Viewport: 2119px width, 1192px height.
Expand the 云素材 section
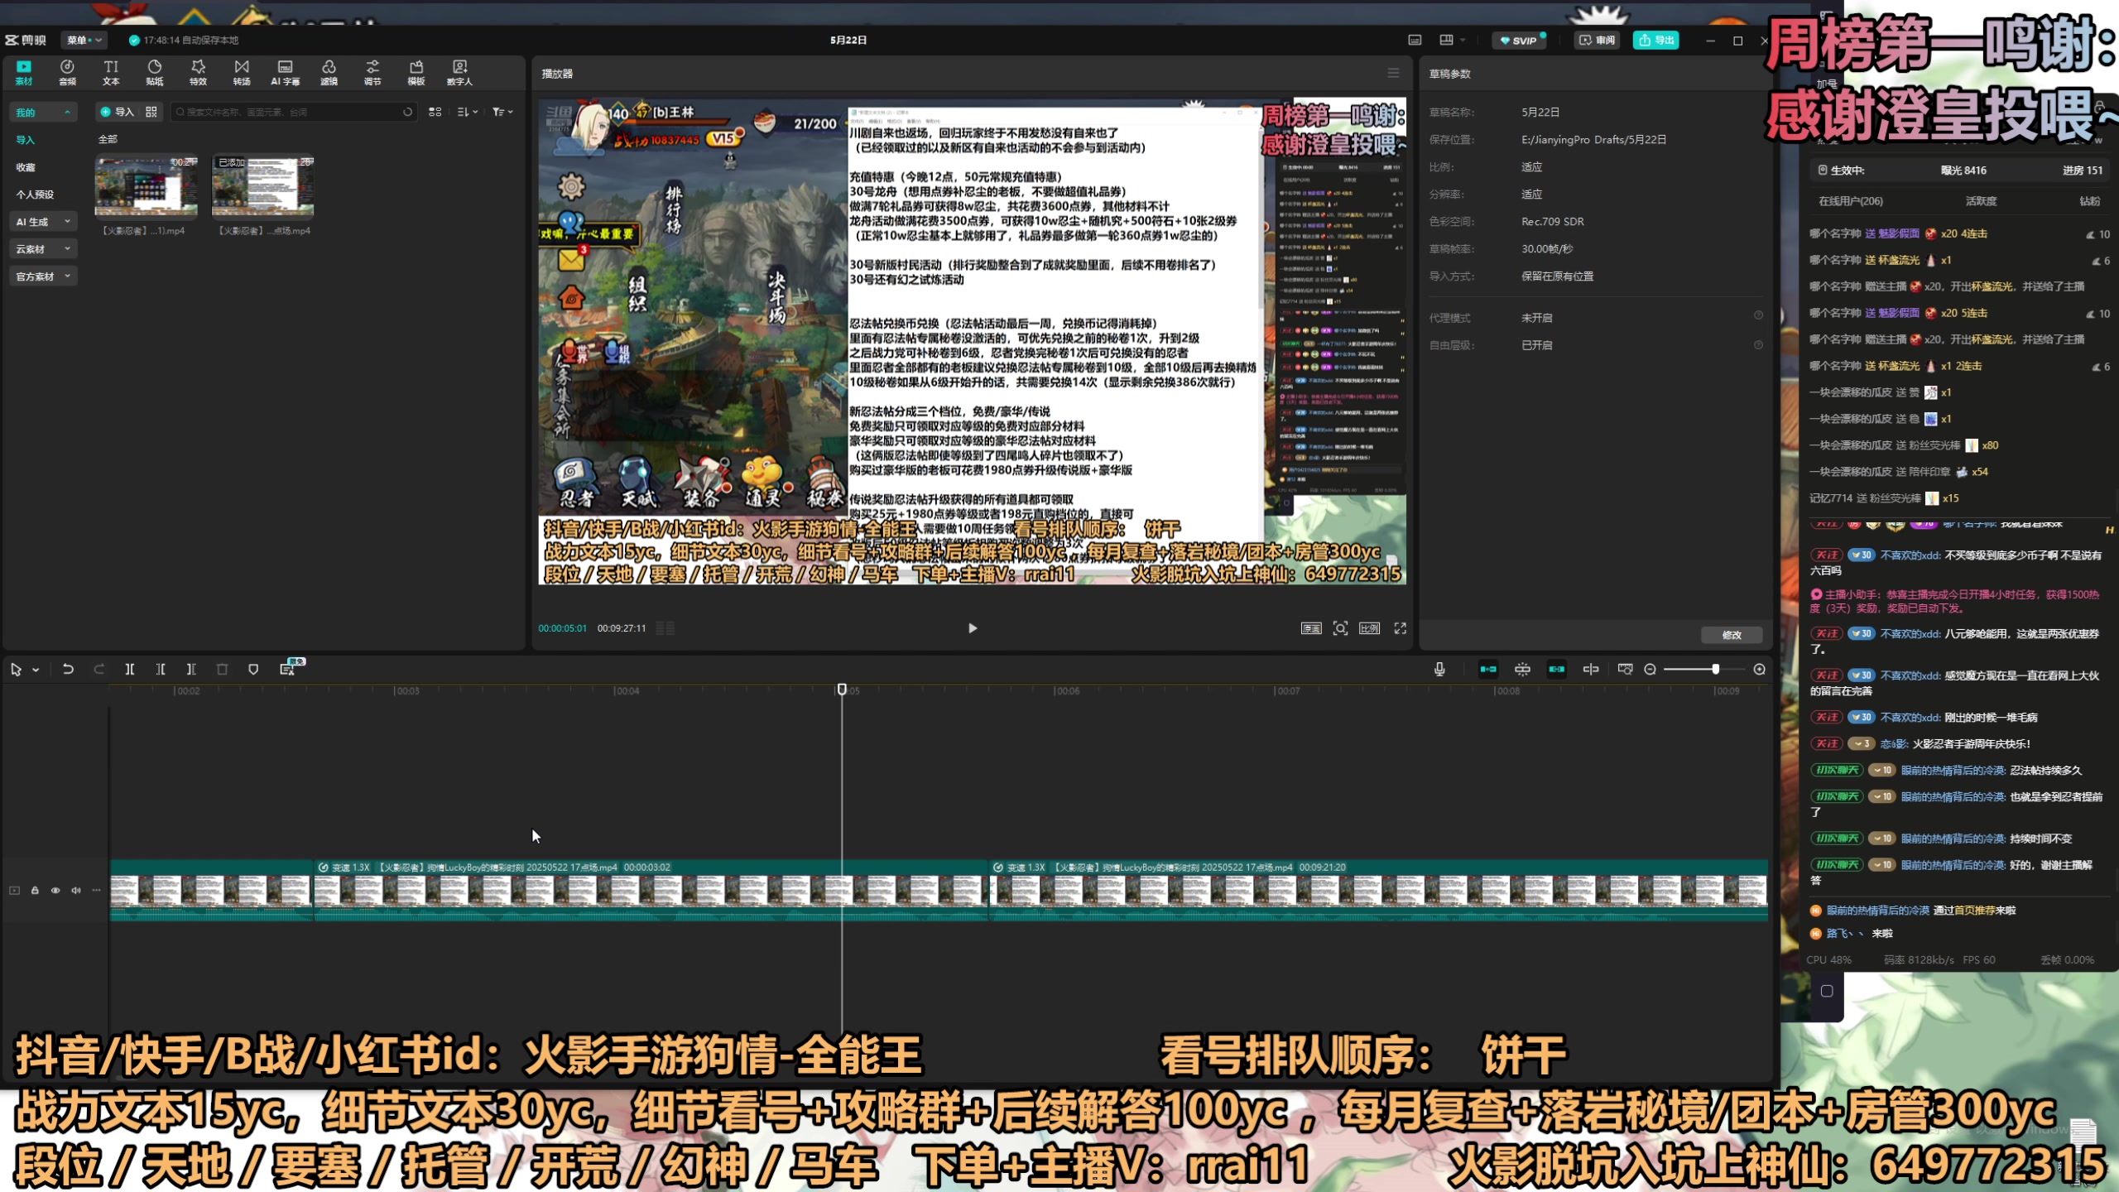[43, 248]
